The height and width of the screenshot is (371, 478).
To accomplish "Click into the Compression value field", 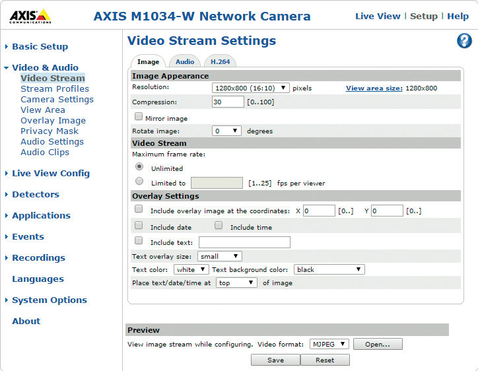I will pyautogui.click(x=228, y=102).
